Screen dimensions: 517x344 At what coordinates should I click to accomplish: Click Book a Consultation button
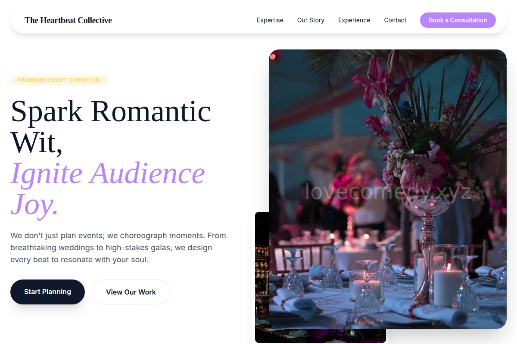(x=458, y=20)
